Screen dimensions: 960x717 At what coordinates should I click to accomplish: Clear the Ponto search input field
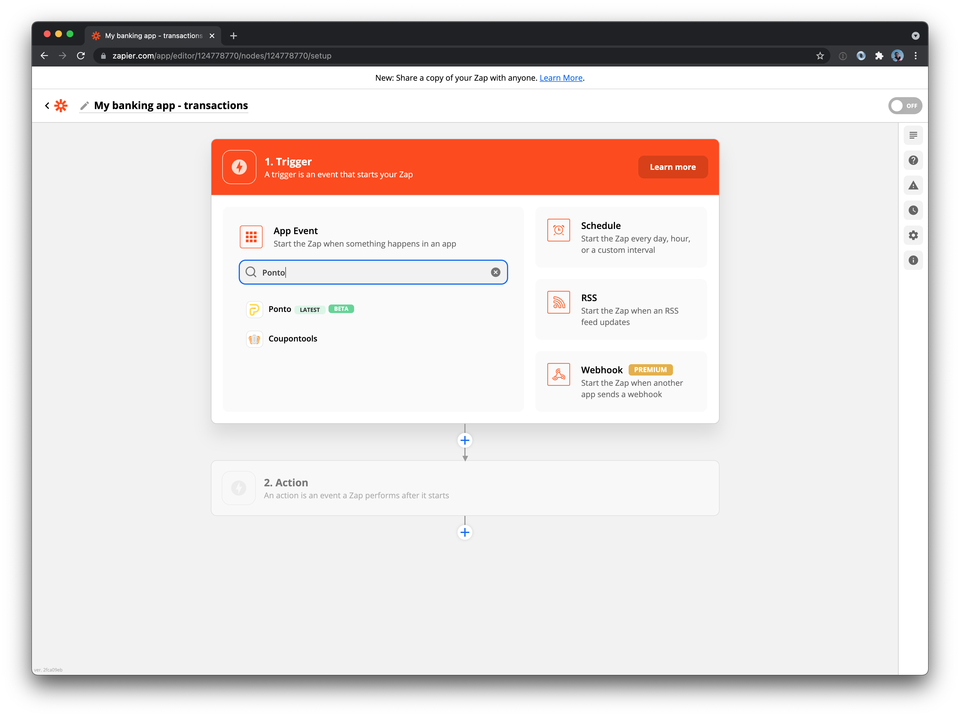click(495, 272)
